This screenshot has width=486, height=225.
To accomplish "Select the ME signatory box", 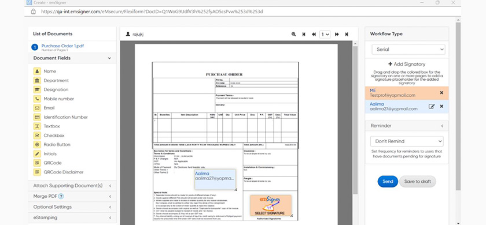I will pyautogui.click(x=407, y=93).
